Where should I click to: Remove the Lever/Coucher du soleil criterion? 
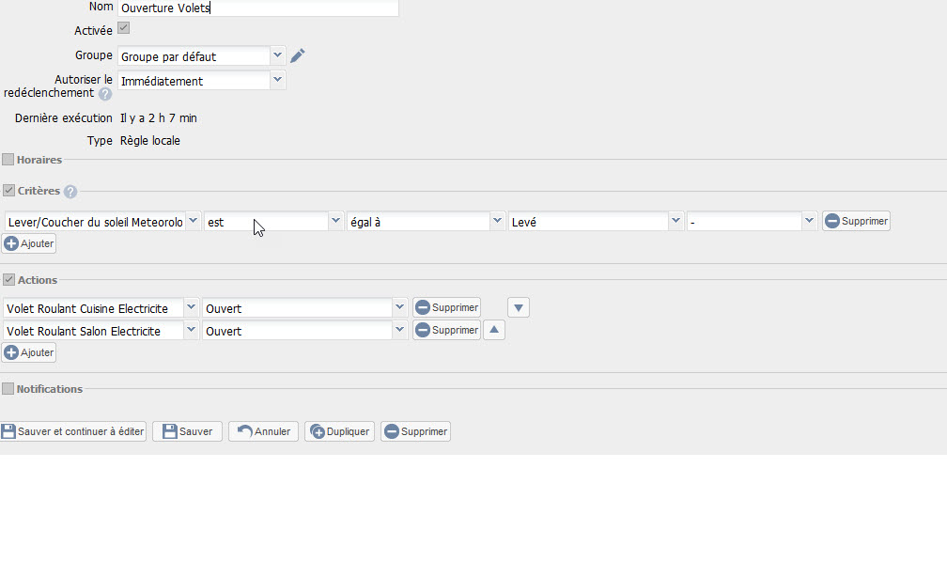(x=855, y=221)
